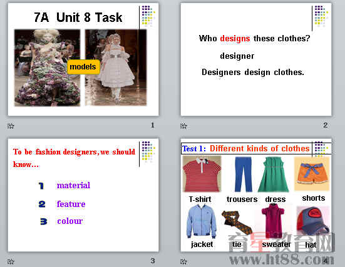Click the animation star icon under slide 2
This screenshot has width=345, height=267.
point(183,126)
